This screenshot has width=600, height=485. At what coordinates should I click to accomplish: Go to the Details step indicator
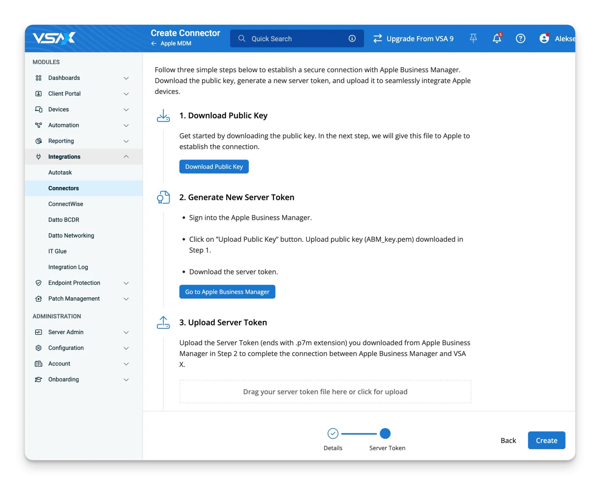tap(333, 433)
